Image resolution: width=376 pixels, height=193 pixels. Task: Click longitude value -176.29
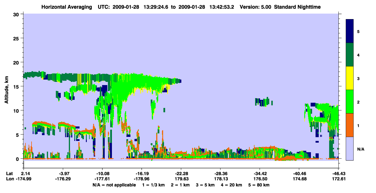pyautogui.click(x=63, y=179)
